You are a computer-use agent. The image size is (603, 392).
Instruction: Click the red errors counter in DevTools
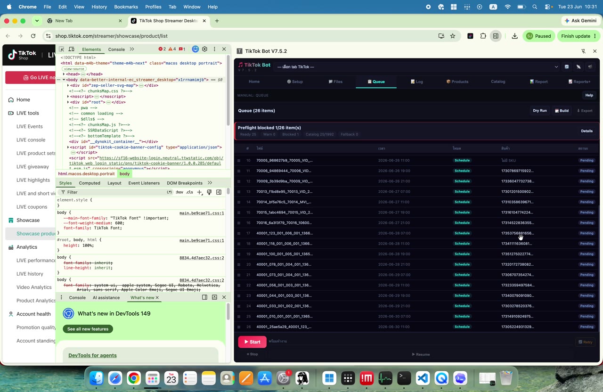coord(162,49)
